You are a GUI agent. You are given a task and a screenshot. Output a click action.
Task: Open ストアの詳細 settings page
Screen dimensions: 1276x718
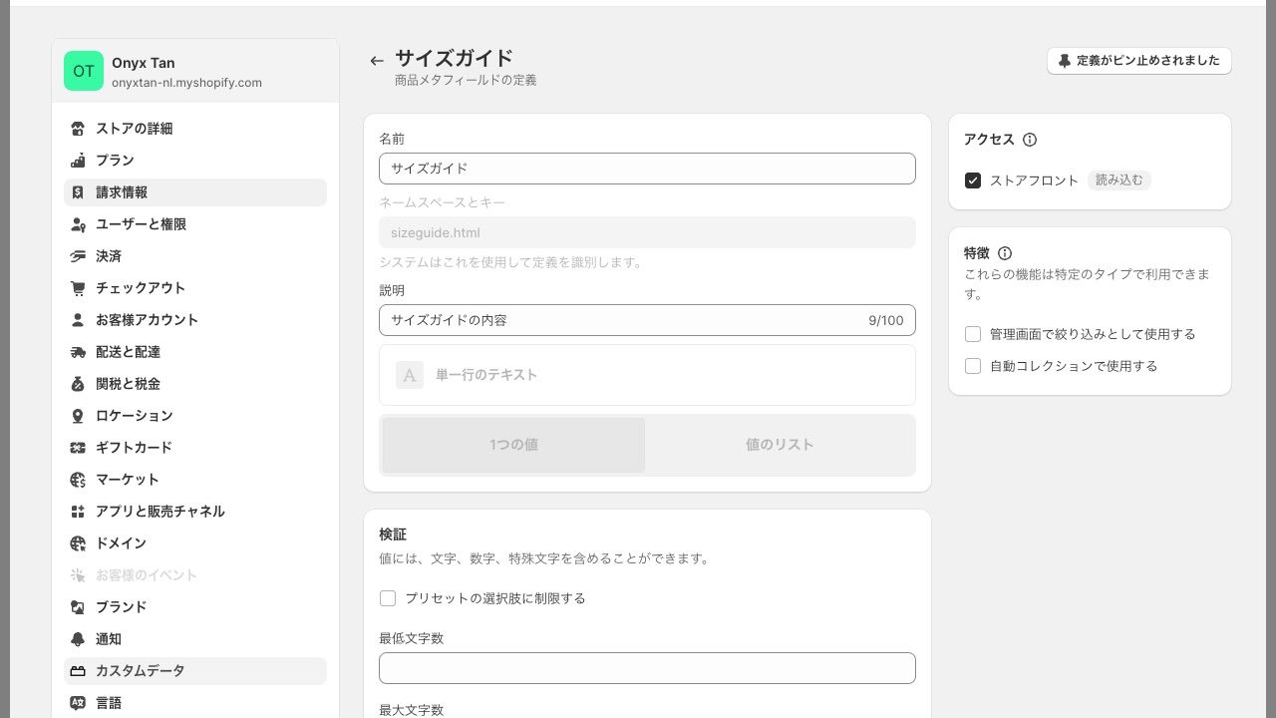coord(195,129)
